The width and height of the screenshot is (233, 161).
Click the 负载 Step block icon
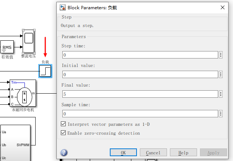point(45,71)
